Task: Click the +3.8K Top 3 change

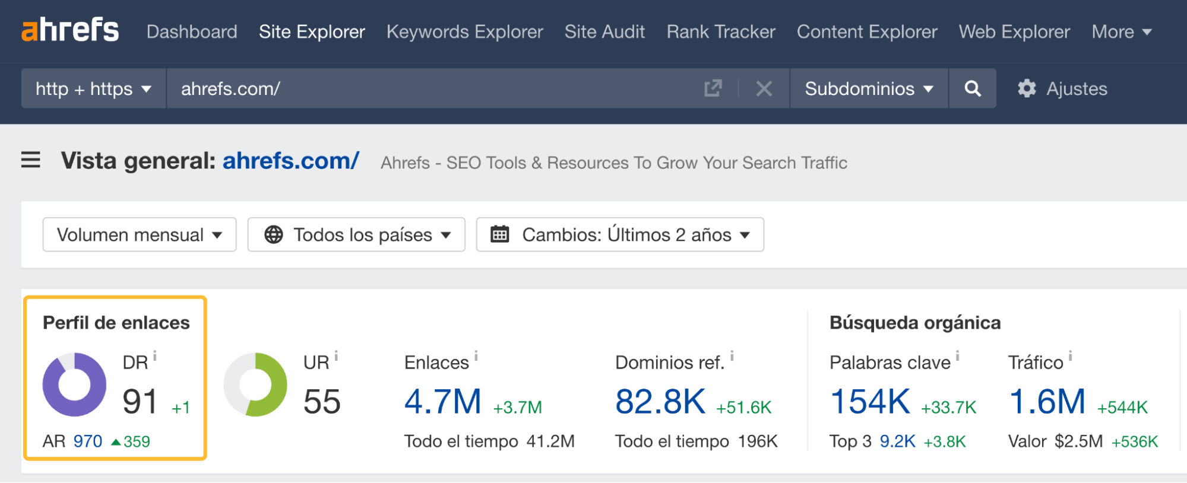Action: pos(945,441)
